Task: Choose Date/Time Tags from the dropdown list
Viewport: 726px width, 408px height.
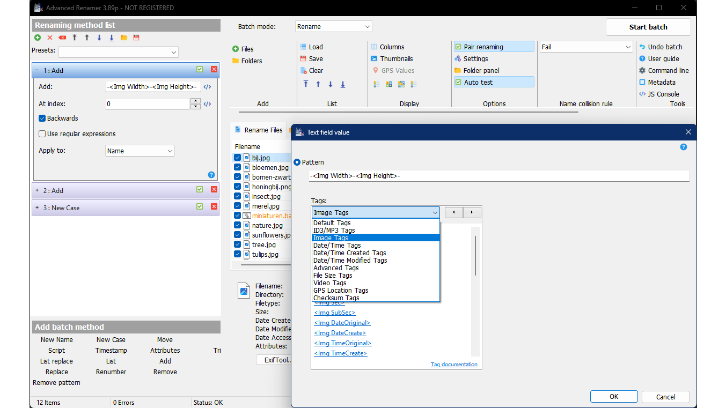Action: click(x=376, y=245)
